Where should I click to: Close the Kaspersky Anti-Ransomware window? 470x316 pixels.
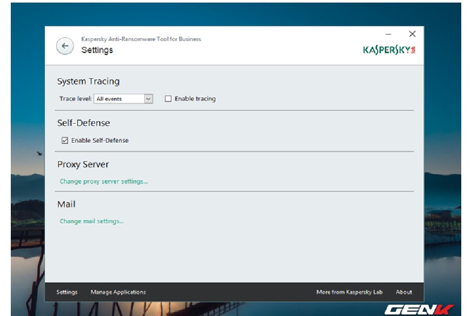pos(412,34)
